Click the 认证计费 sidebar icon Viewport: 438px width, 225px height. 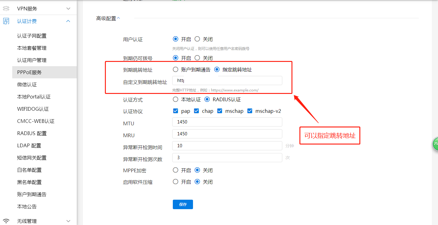(6, 21)
